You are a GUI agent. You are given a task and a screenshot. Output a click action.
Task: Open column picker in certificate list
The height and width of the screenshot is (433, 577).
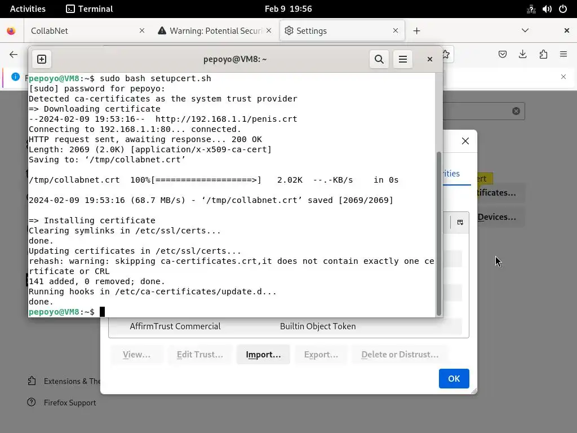(460, 222)
